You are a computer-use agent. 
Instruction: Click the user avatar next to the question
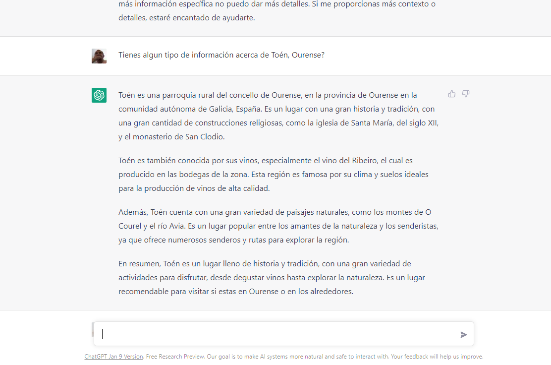coord(99,56)
